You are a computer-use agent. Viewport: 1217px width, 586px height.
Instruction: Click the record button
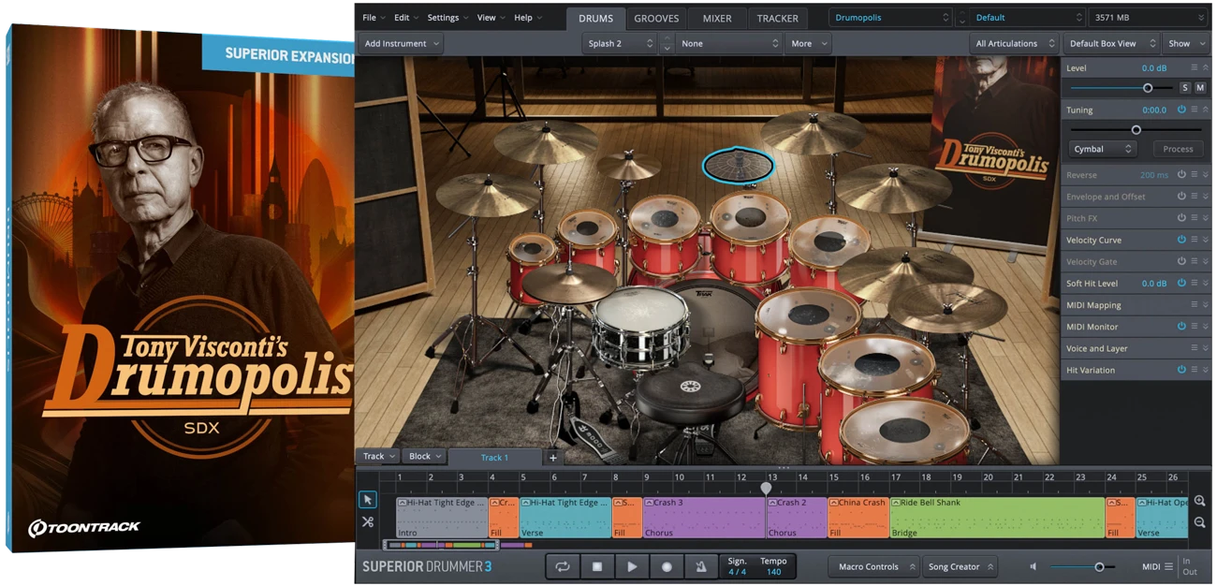pos(667,566)
